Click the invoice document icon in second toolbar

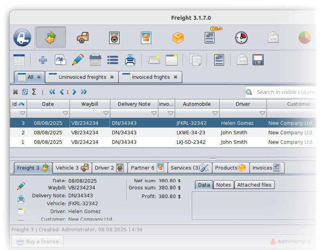219,60
